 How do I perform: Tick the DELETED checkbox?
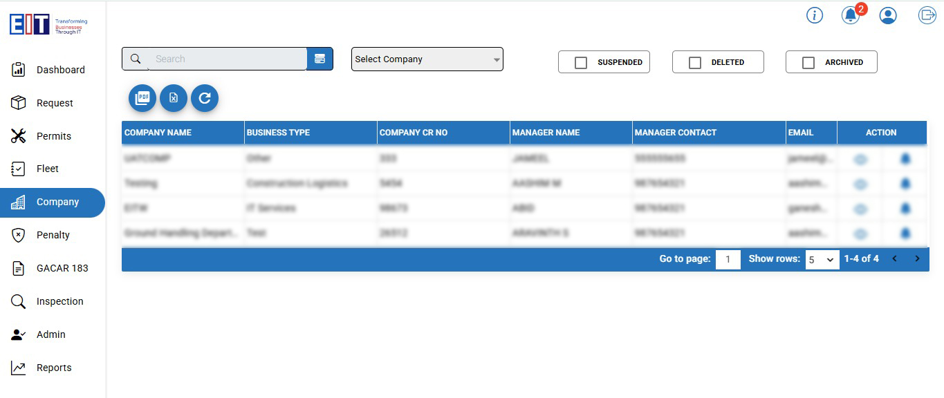[x=695, y=63]
